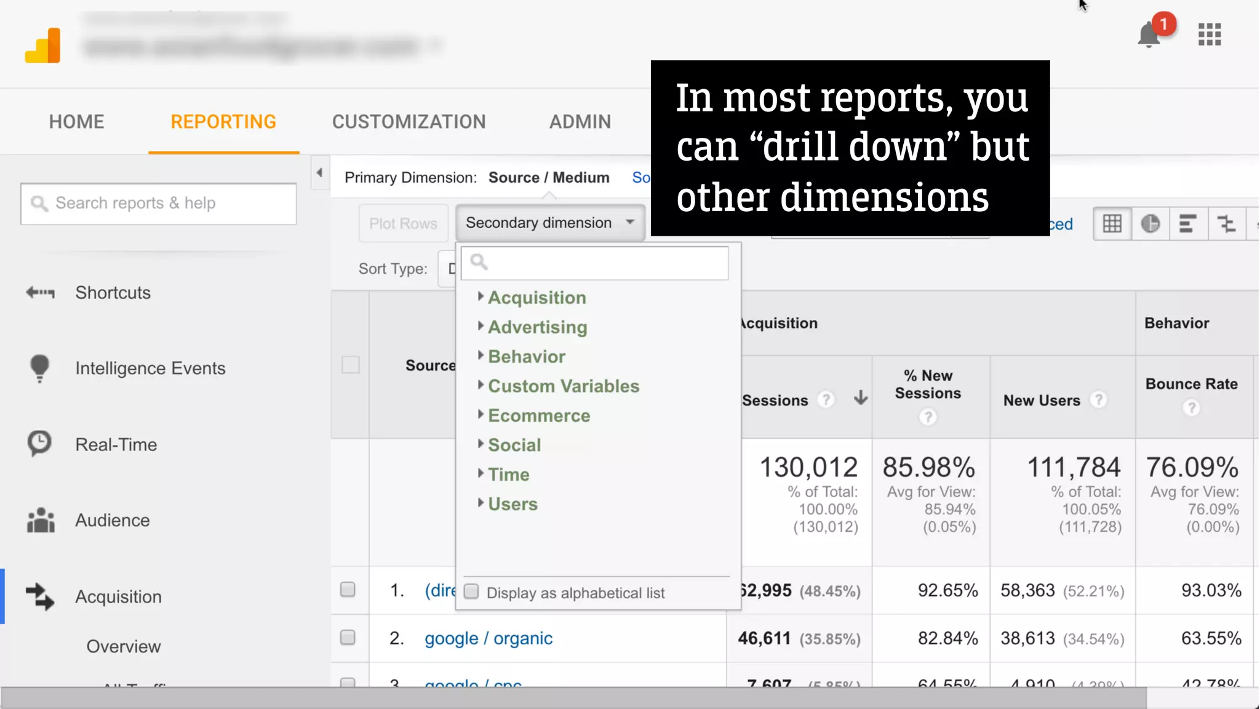Switch to data table view

point(1112,223)
